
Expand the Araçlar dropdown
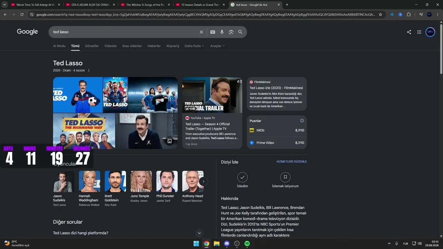point(217,46)
